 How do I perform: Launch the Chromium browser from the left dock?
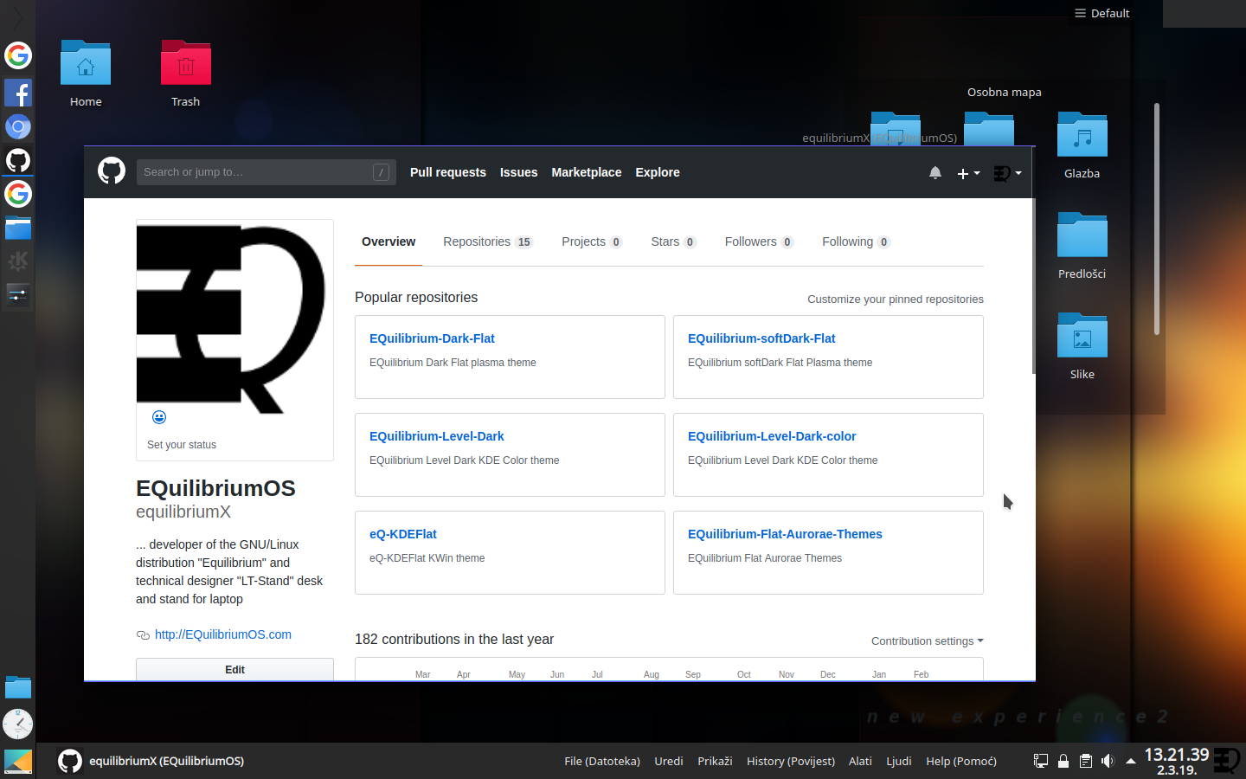[x=18, y=126]
